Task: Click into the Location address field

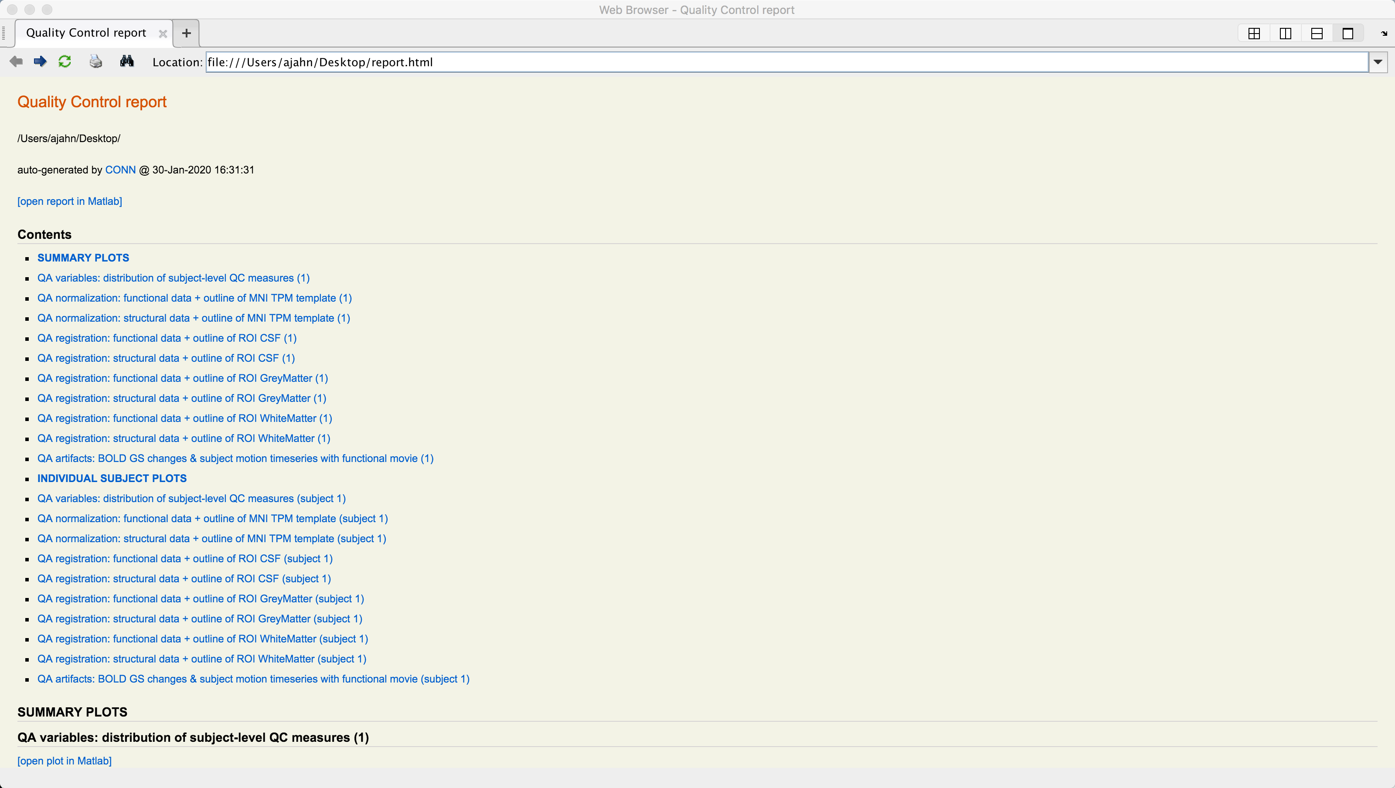Action: [787, 62]
